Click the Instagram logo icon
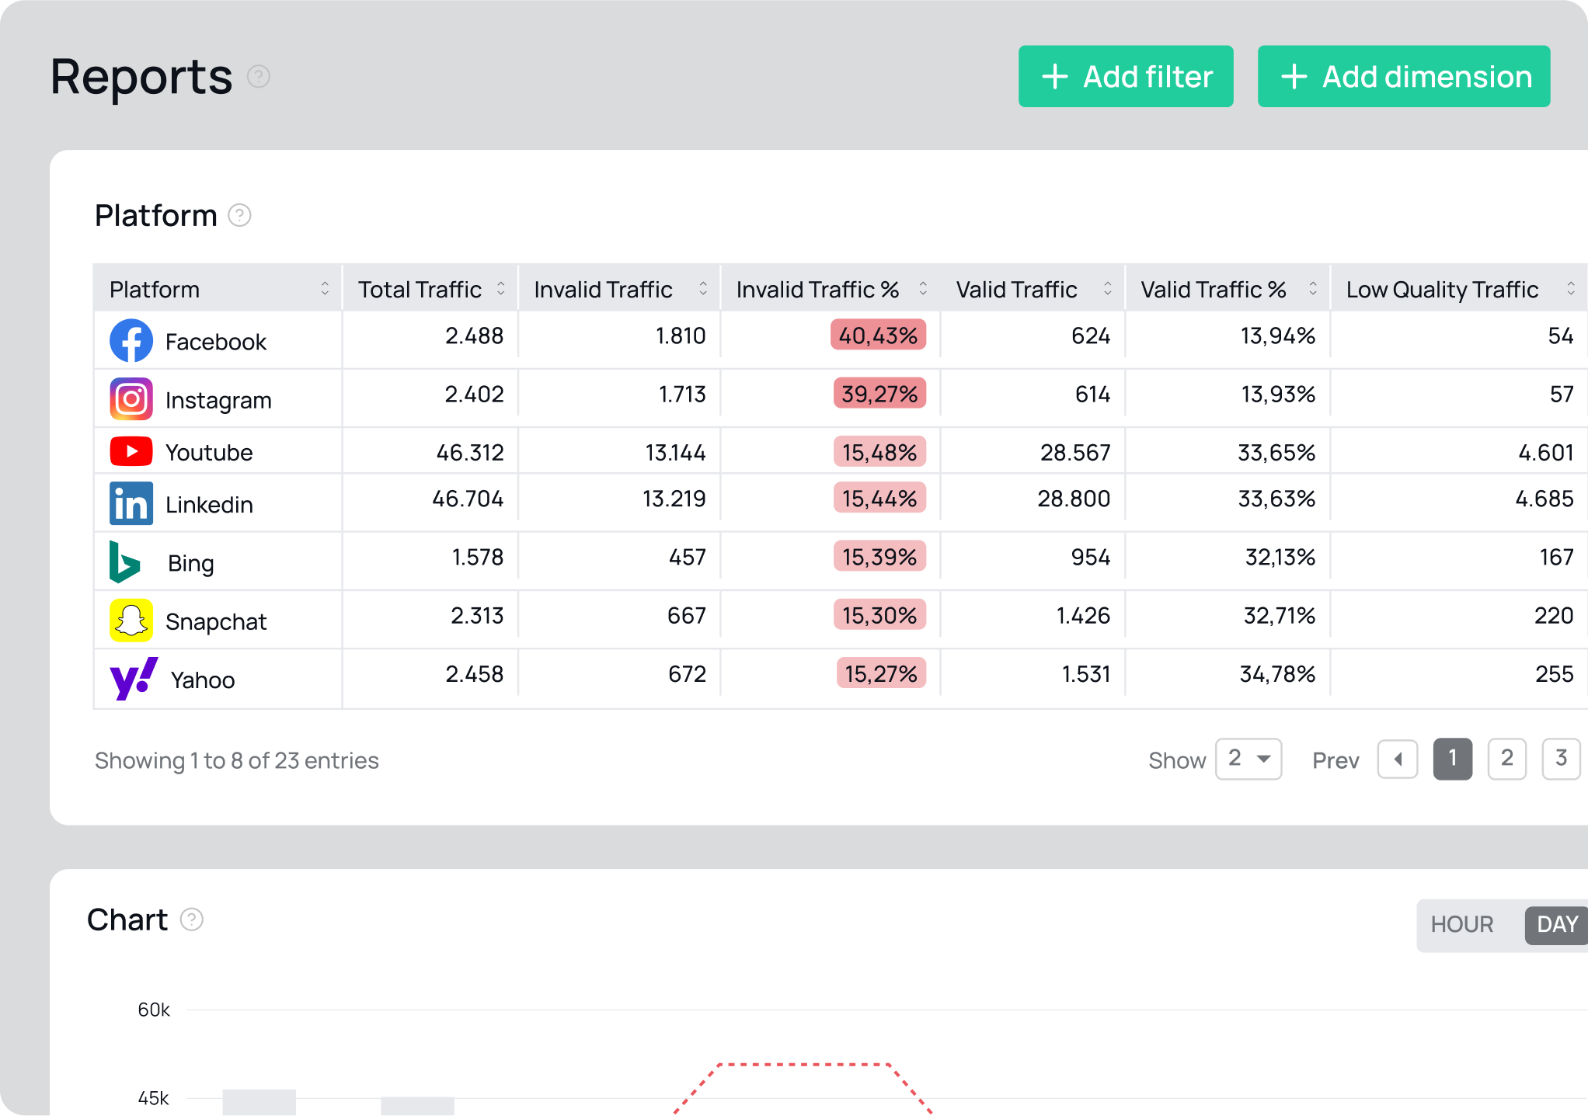The image size is (1588, 1116). [x=131, y=398]
